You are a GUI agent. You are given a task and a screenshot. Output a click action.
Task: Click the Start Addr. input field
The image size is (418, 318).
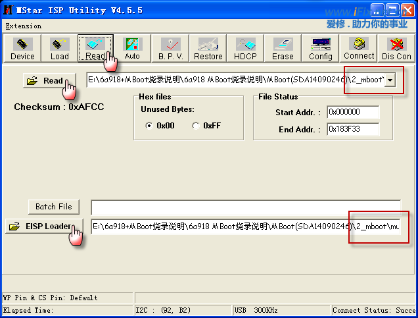[352, 112]
